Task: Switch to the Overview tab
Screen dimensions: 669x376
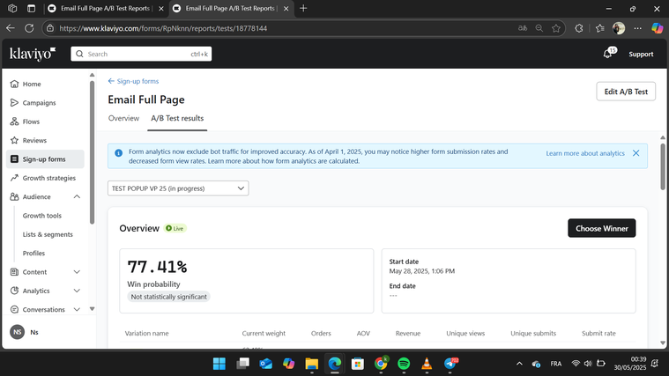Action: [123, 118]
